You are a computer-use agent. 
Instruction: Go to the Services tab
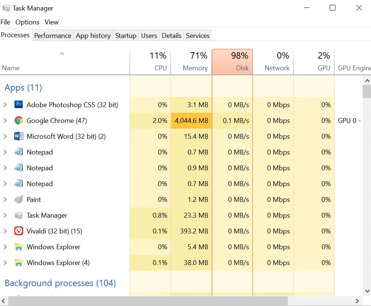198,36
